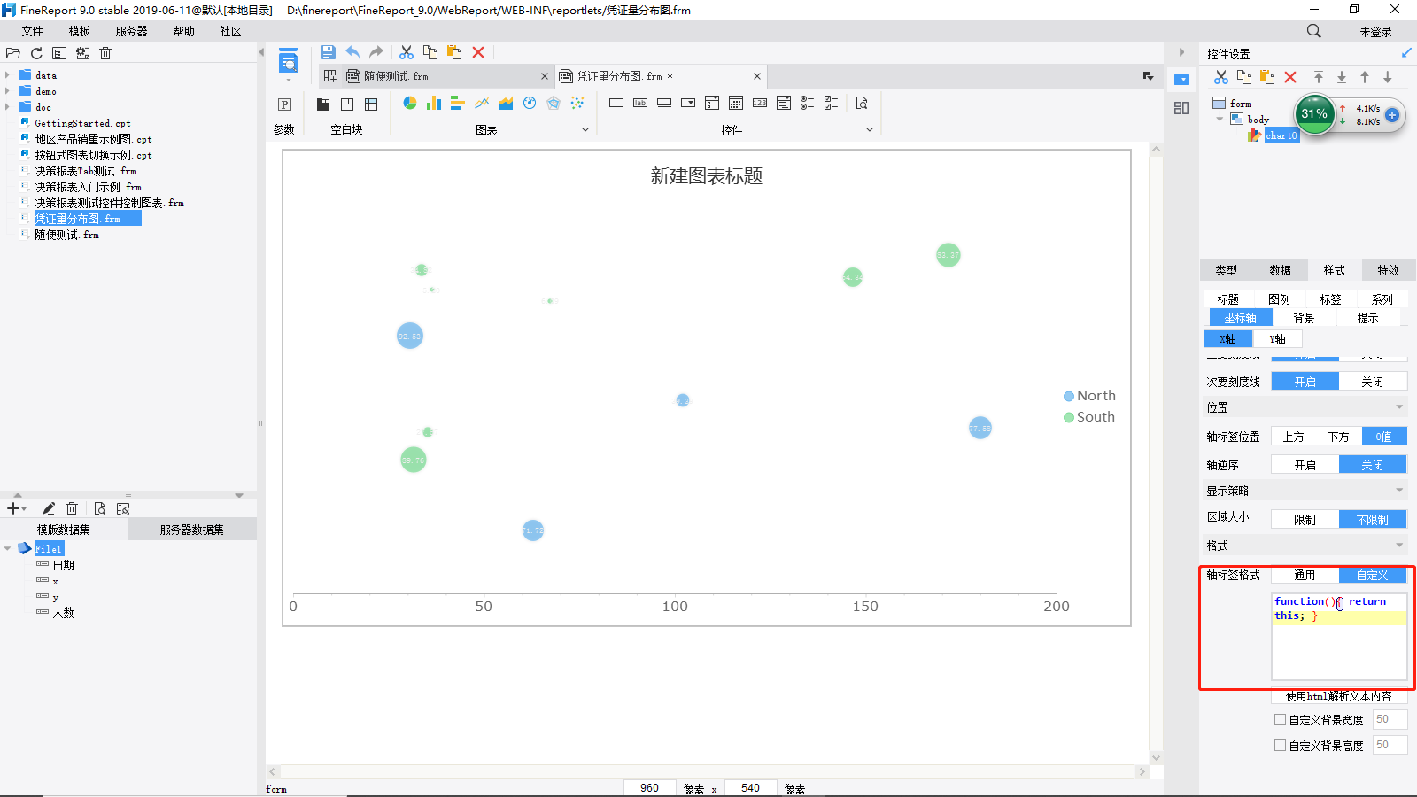The height and width of the screenshot is (797, 1417).
Task: Expand the demo folder in the file tree
Action: click(x=7, y=91)
